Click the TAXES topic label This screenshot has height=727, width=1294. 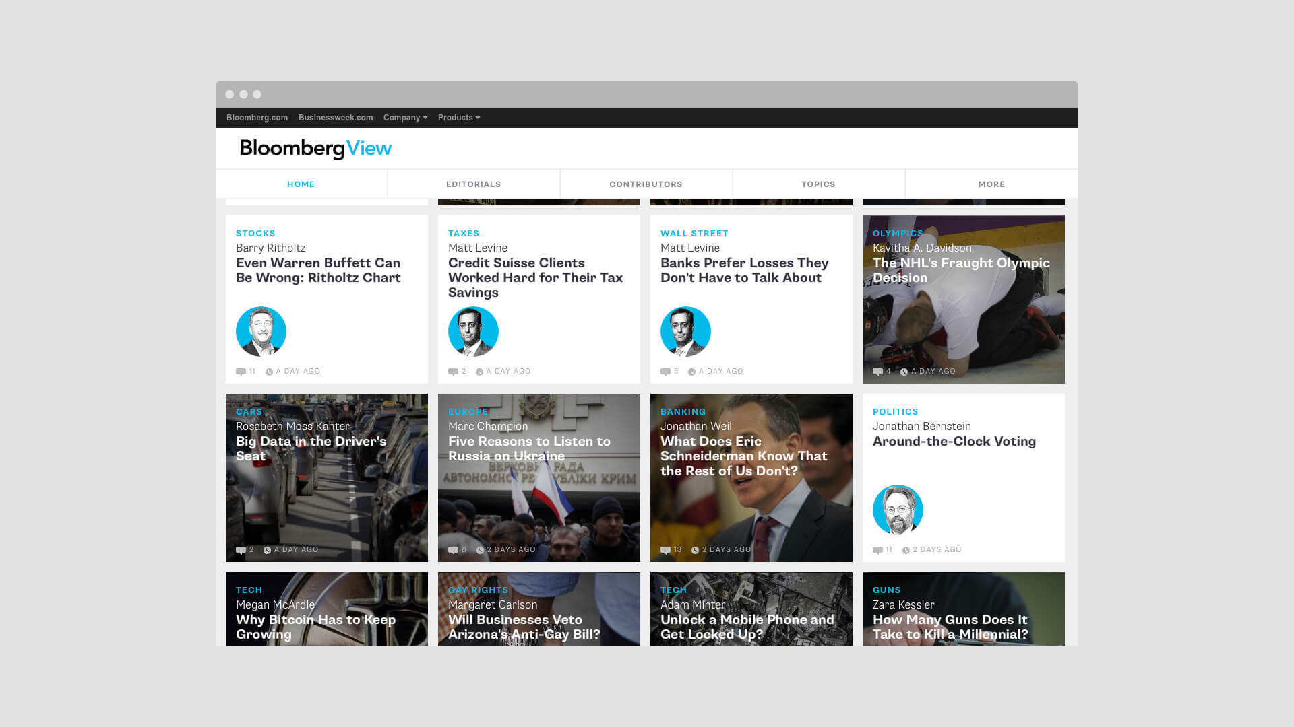pos(464,234)
